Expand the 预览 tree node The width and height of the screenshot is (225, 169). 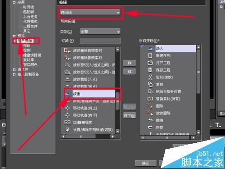pyautogui.click(x=14, y=36)
